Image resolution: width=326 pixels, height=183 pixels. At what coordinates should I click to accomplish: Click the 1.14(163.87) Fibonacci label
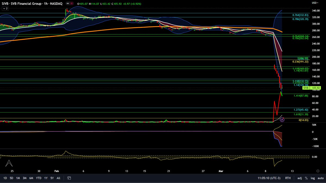pos(302,70)
